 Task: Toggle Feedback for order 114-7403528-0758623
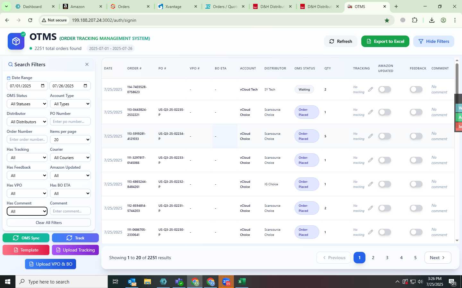coord(416,89)
